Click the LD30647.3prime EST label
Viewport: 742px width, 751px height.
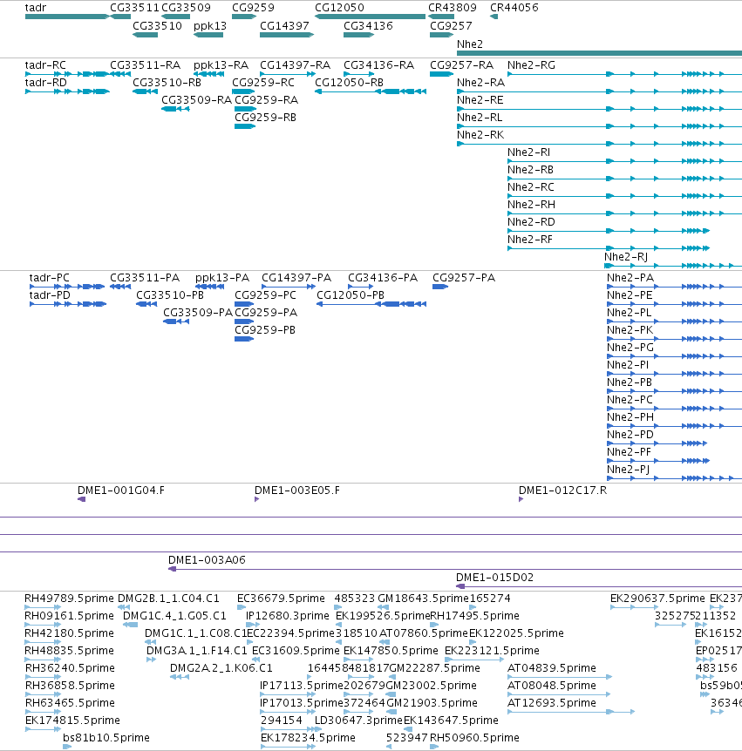point(358,721)
